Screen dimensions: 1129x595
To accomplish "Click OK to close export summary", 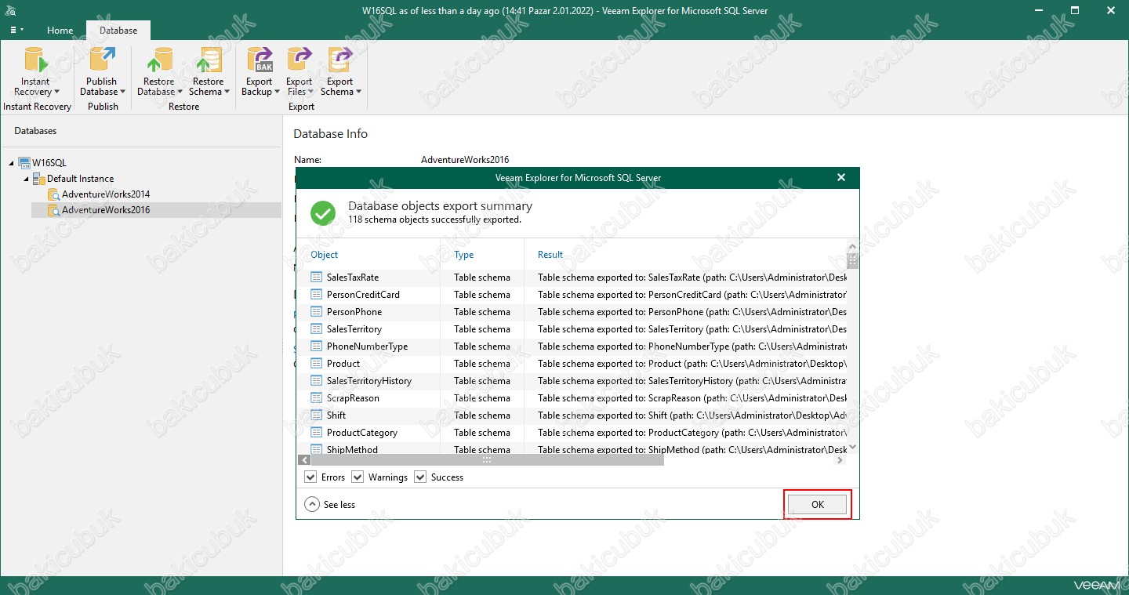I will (818, 504).
